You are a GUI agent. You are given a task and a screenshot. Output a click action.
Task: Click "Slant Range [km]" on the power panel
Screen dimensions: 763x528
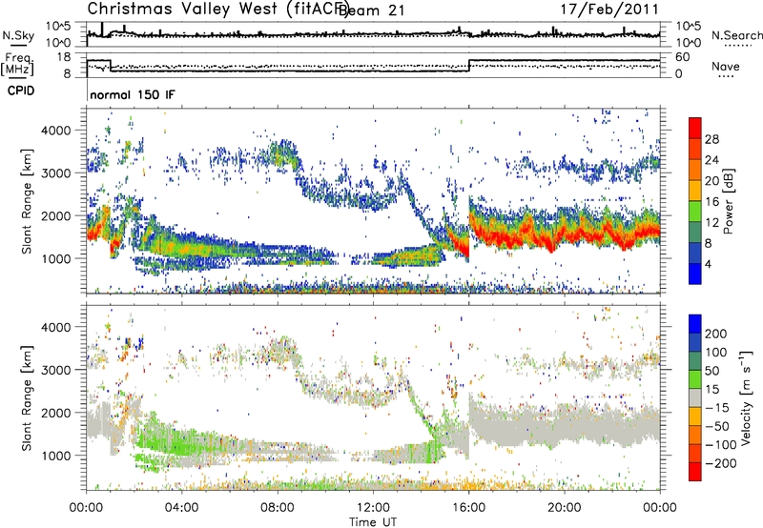coord(27,201)
